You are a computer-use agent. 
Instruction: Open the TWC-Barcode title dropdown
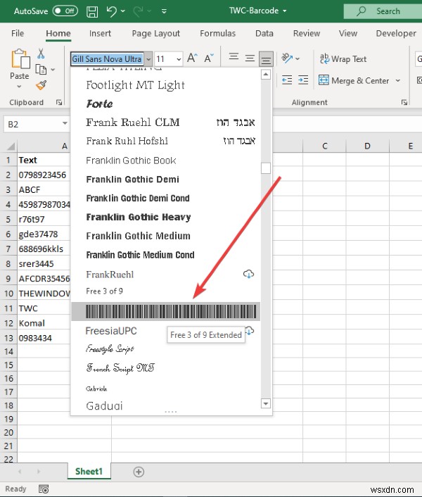coord(285,11)
